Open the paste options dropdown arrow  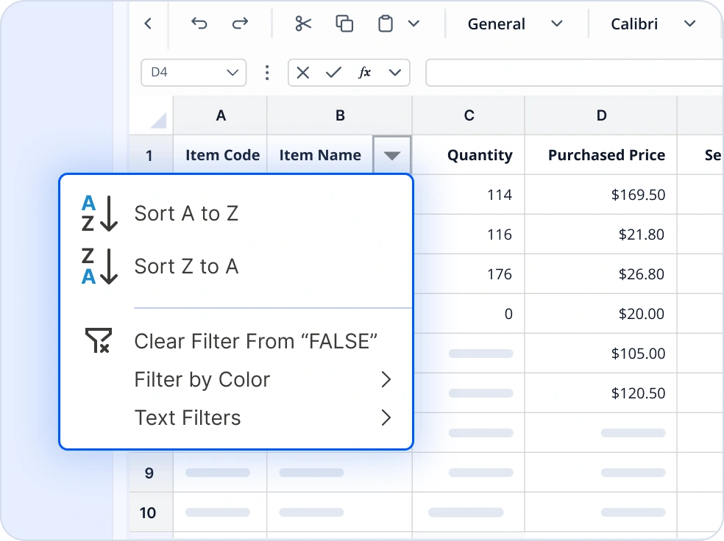point(413,23)
